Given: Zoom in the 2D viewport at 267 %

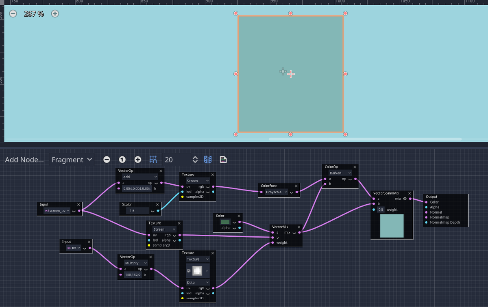Looking at the screenshot, I should point(55,14).
